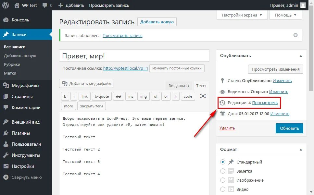
Task: Click Добавить новую button near title
Action: [157, 22]
